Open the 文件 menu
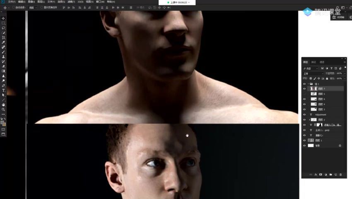This screenshot has height=199, width=352. (12, 2)
